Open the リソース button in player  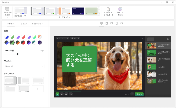pyautogui.click(x=75, y=38)
